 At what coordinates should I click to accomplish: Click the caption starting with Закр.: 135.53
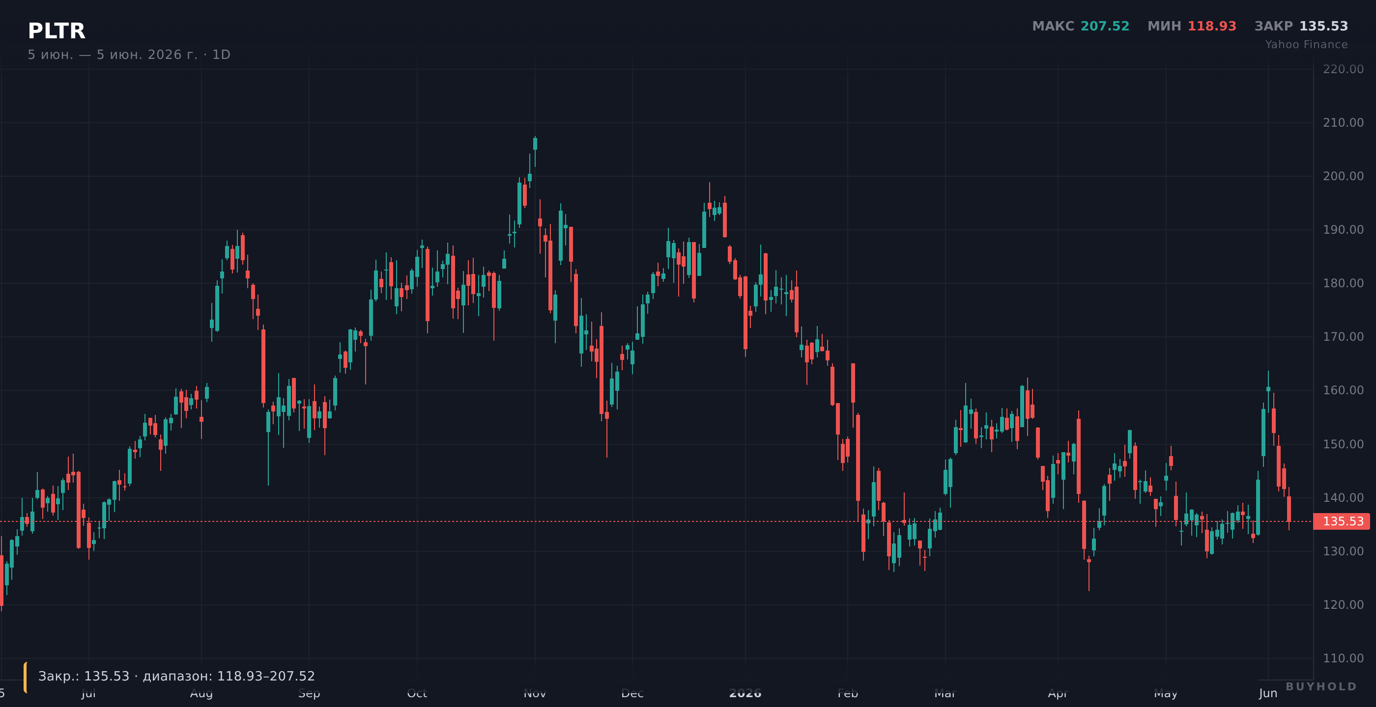(177, 677)
